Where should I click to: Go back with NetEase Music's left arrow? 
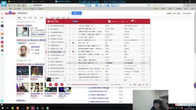[67, 22]
